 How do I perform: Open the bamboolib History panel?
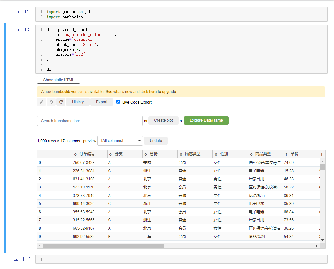78,102
